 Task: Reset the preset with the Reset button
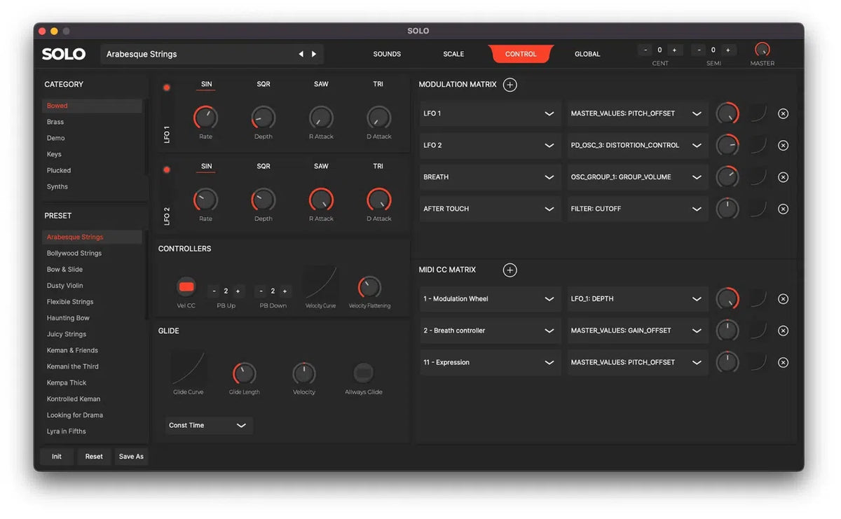93,456
